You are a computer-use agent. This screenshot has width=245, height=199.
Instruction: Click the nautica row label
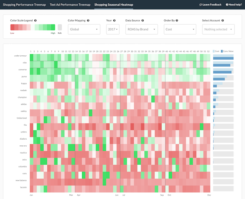click(23, 153)
